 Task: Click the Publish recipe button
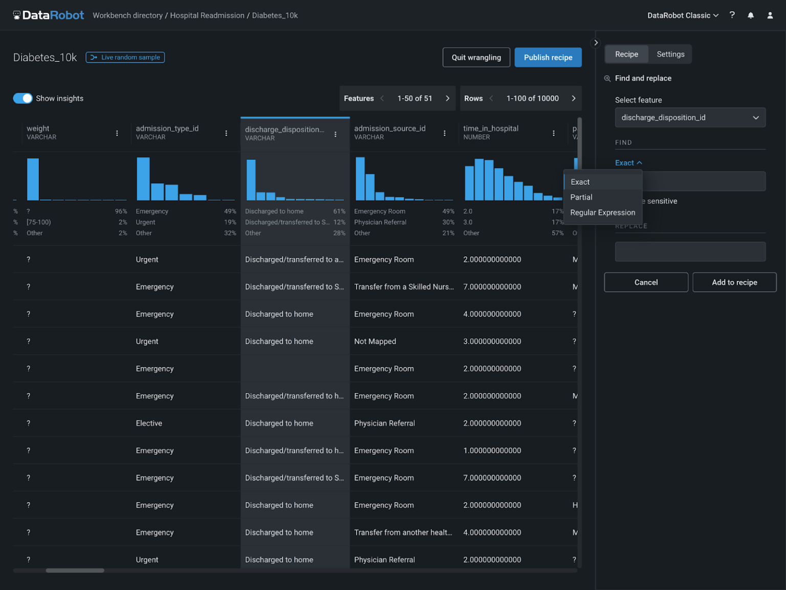(548, 57)
